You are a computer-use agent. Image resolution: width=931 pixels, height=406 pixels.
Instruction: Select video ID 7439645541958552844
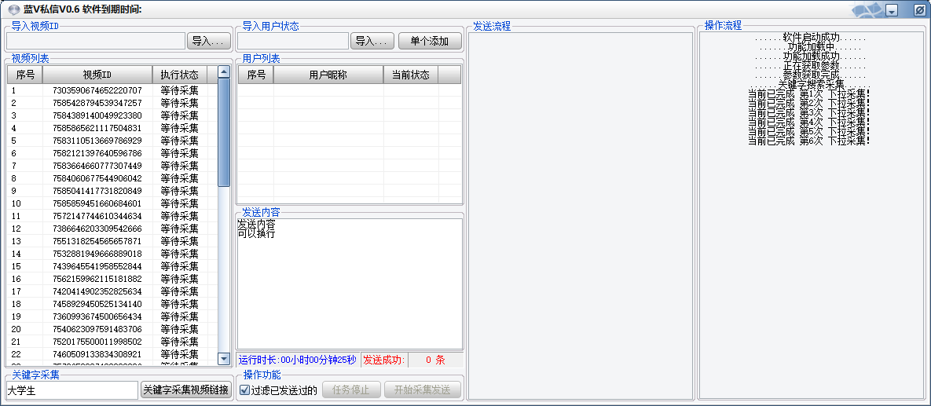(x=97, y=266)
